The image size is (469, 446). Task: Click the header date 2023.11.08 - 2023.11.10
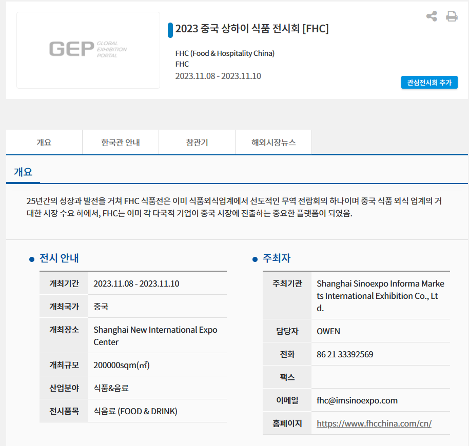pos(218,76)
